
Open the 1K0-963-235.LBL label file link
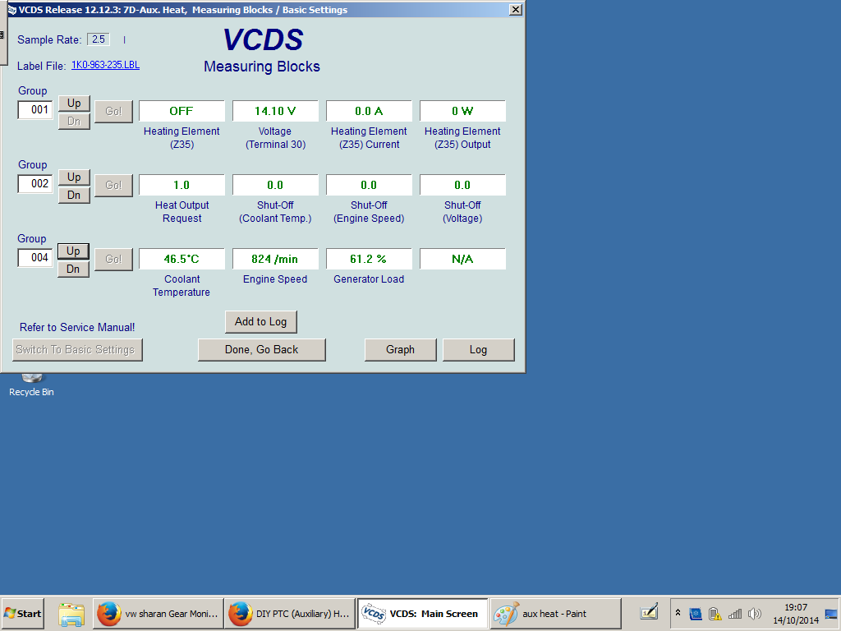click(105, 66)
